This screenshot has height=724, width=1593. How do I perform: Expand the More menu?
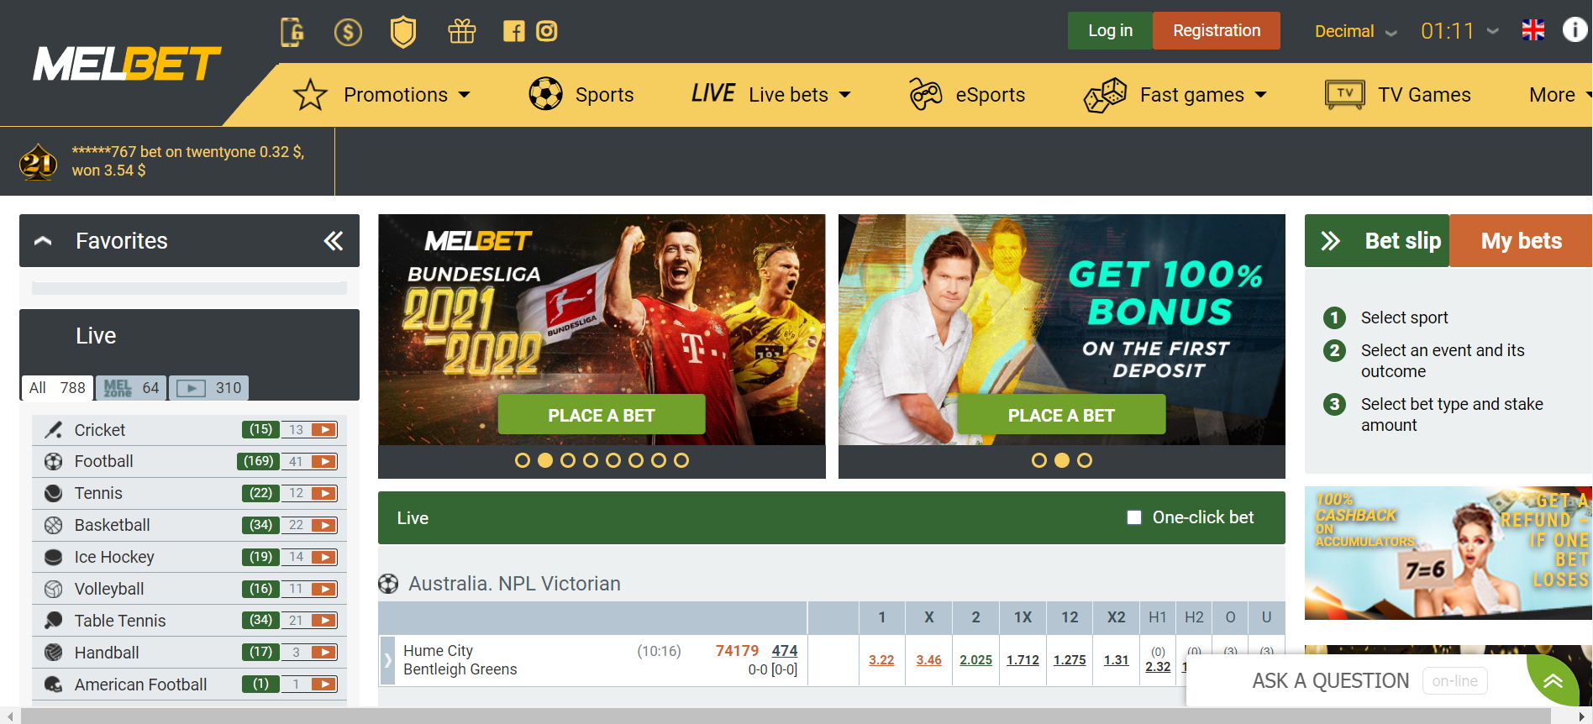tap(1559, 95)
